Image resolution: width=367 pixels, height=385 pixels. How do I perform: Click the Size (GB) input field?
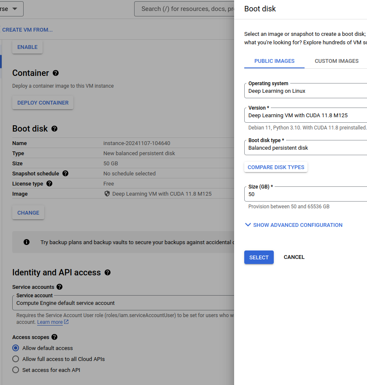click(x=305, y=194)
